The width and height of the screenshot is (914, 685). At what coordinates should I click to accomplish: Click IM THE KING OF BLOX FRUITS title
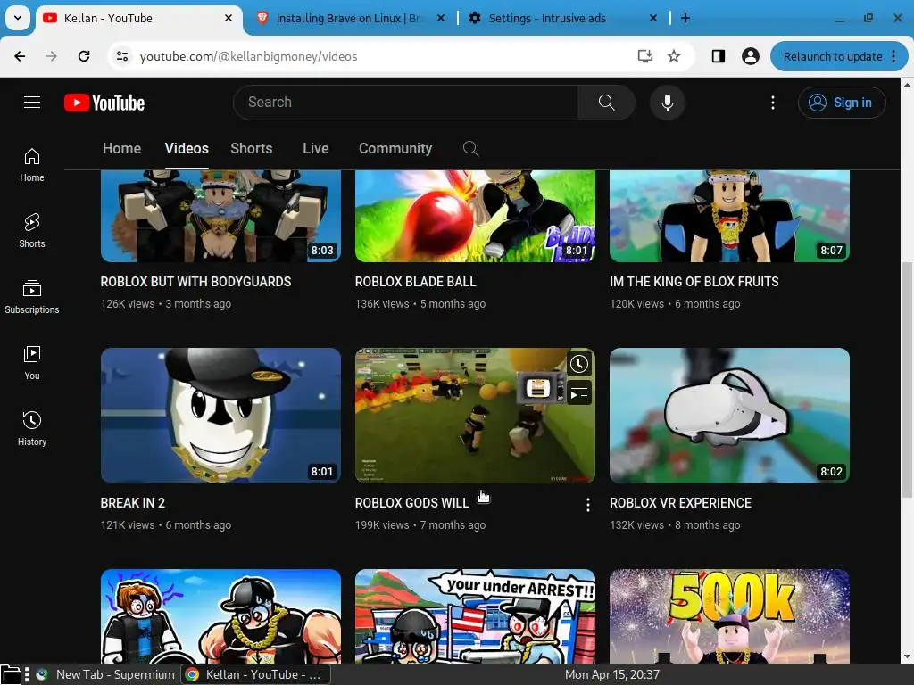(694, 282)
